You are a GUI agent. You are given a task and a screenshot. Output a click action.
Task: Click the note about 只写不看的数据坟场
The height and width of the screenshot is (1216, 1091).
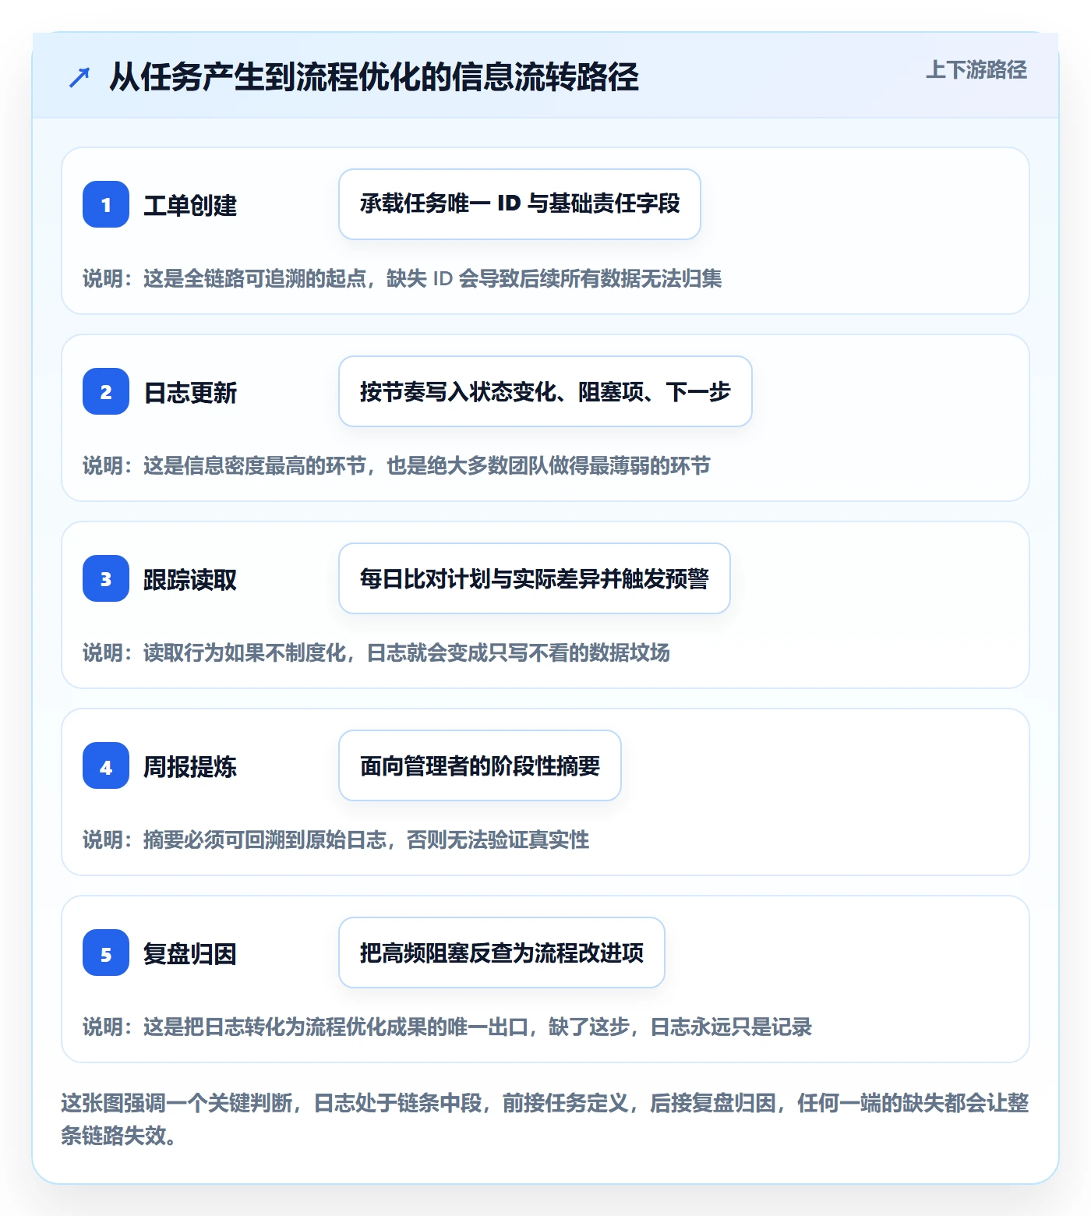point(376,652)
